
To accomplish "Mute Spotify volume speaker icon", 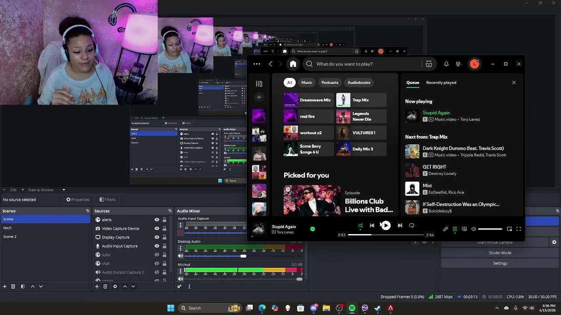I will coord(473,229).
